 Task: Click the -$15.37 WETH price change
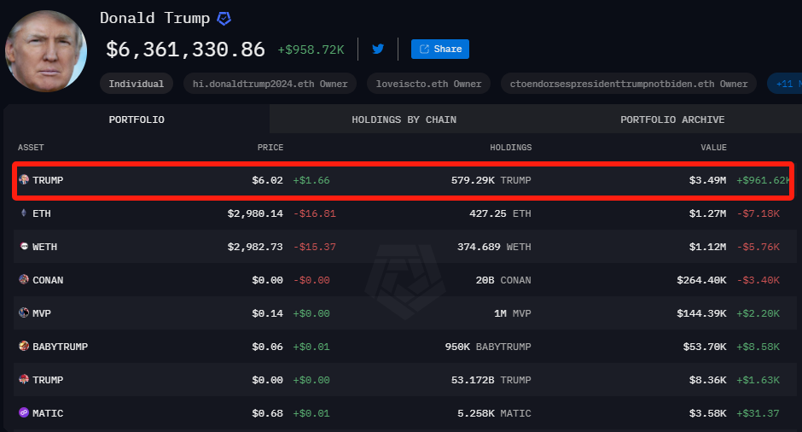coord(315,247)
